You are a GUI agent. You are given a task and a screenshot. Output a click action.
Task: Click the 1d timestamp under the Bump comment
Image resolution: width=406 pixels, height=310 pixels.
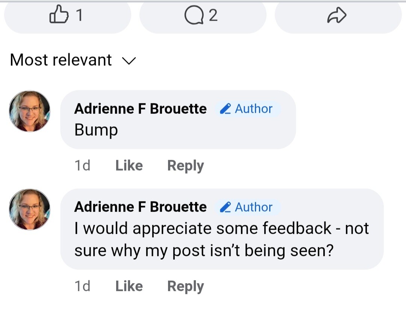click(82, 166)
